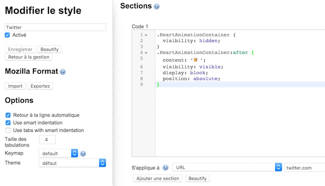Click help icon next to Sections heading

tap(157, 7)
